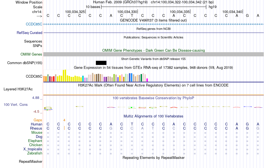Viewport: 264px width, 168px height.
Task: Click the GENCODE V49lift37 track title
Action: pyautogui.click(x=153, y=20)
